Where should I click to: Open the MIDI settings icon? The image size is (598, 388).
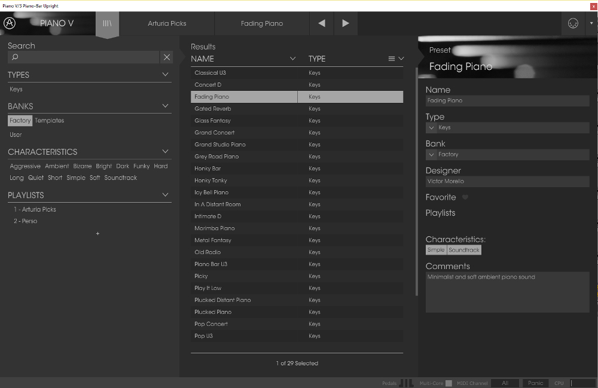[x=573, y=23]
